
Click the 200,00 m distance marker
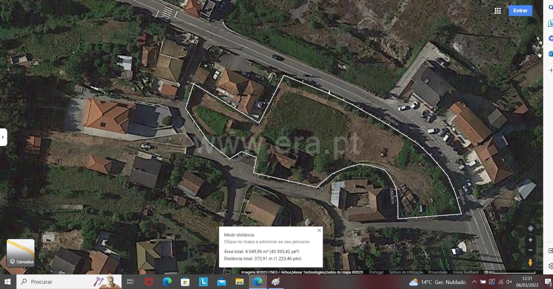(x=461, y=197)
